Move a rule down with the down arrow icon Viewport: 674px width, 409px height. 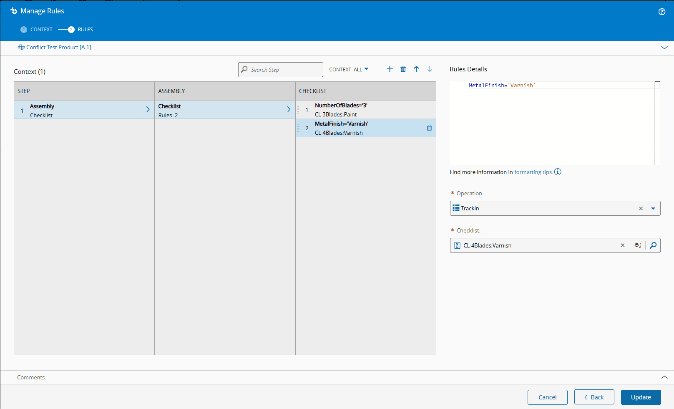430,68
